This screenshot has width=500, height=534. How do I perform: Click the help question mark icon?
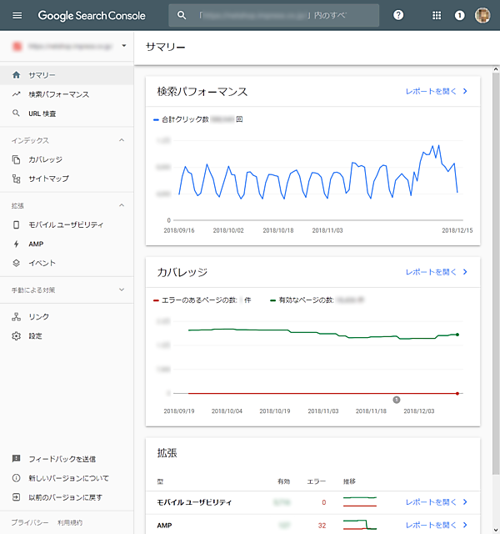398,15
